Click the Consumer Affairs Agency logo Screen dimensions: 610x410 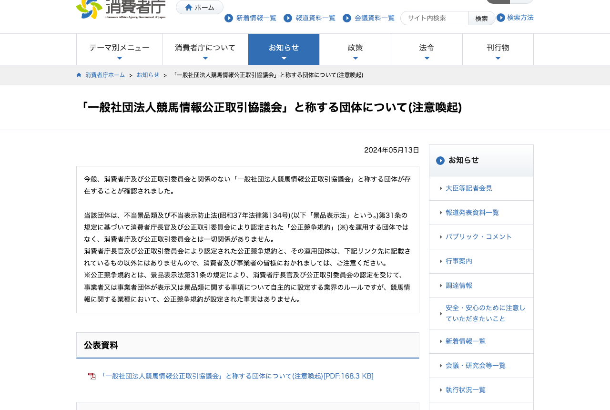click(x=121, y=9)
